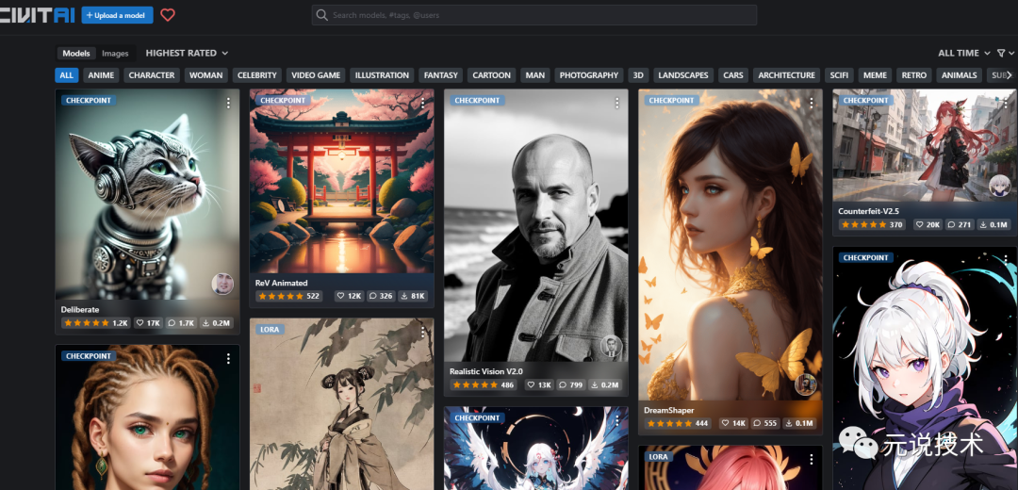
Task: Filter by the RETRO tag
Action: tap(914, 75)
